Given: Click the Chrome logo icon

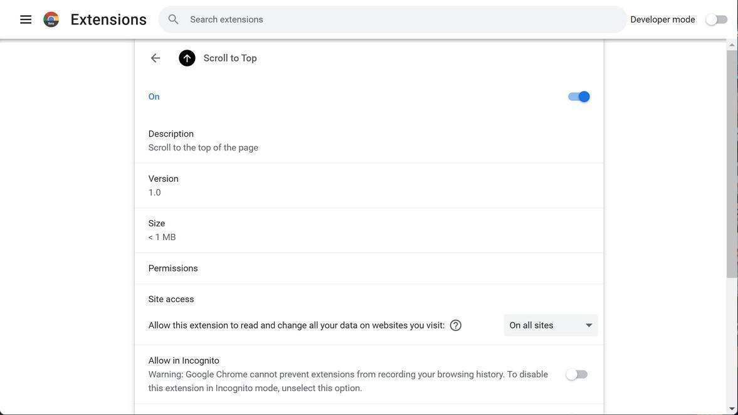Looking at the screenshot, I should pyautogui.click(x=51, y=19).
